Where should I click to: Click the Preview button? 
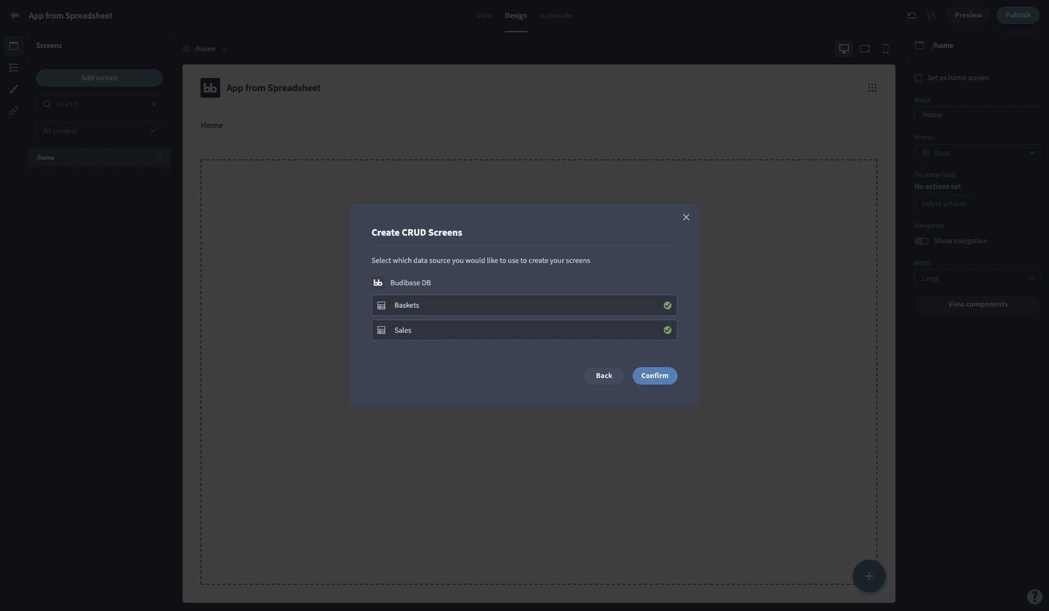[x=968, y=15]
